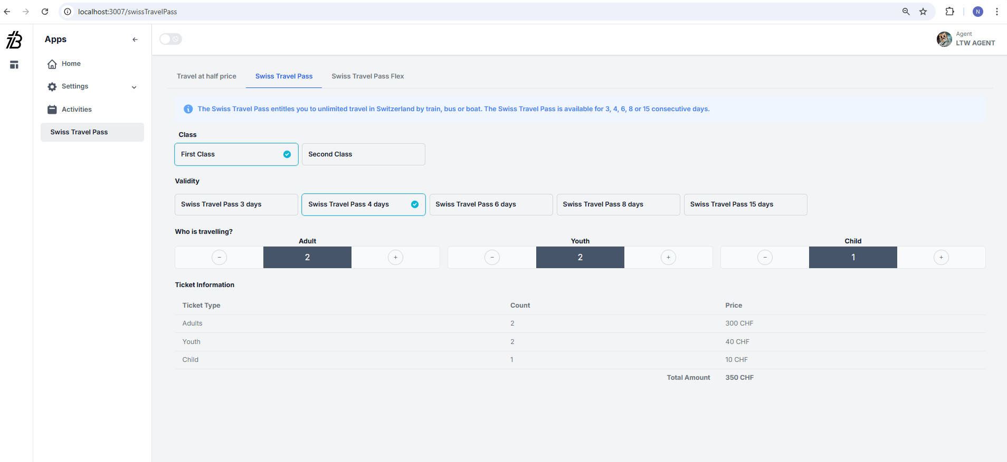
Task: Select Swiss Travel Pass 3 days
Action: pyautogui.click(x=236, y=204)
